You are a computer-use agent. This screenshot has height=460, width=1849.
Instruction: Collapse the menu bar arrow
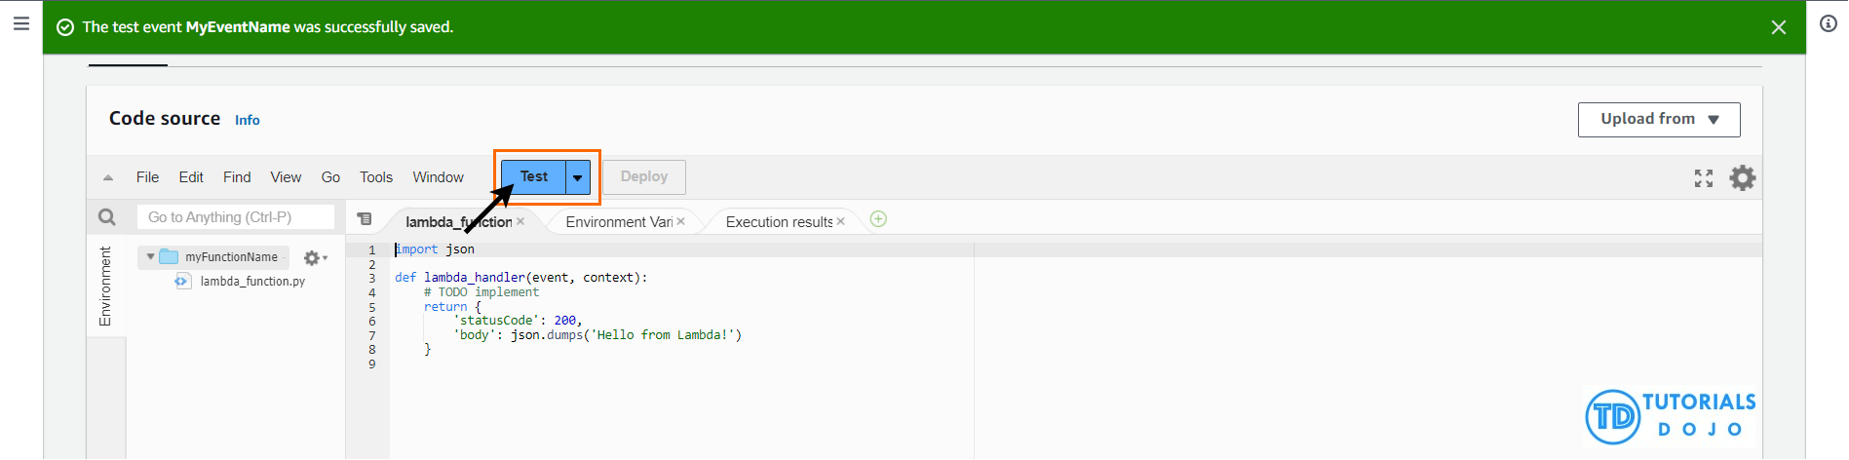pyautogui.click(x=108, y=177)
